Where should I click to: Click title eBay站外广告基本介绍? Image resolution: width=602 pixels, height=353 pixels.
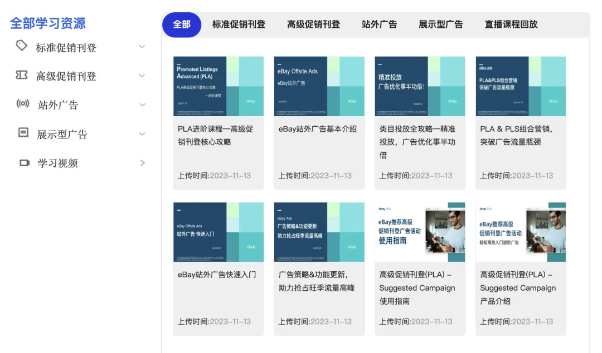click(318, 129)
